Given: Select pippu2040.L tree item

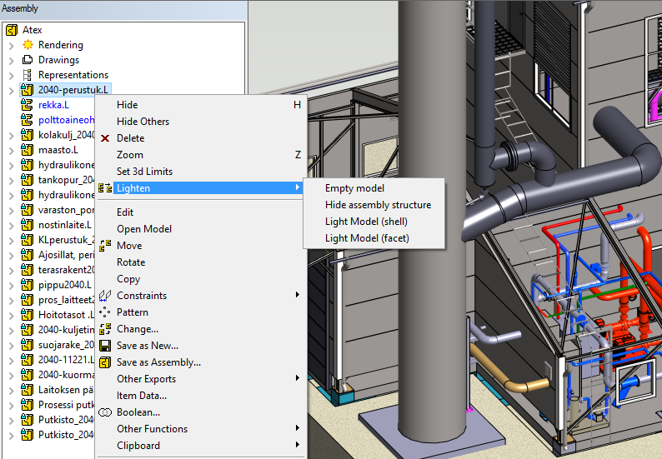Looking at the screenshot, I should coord(64,285).
